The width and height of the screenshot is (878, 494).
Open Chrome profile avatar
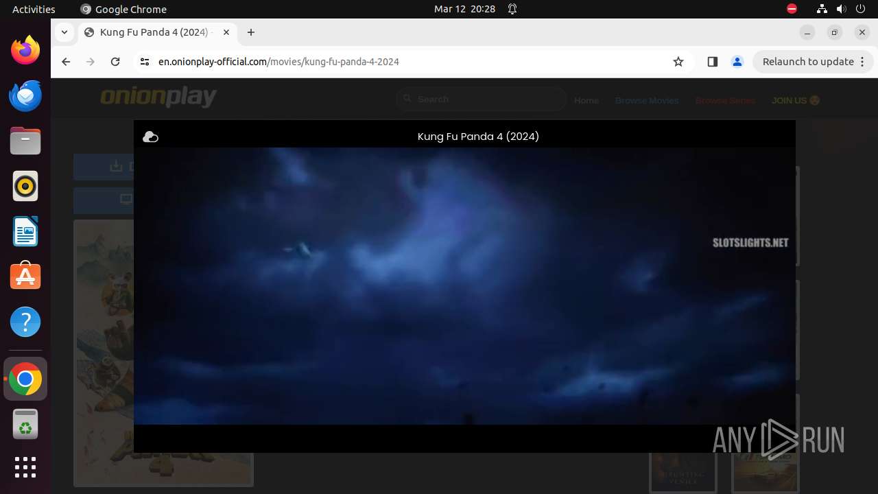click(737, 62)
